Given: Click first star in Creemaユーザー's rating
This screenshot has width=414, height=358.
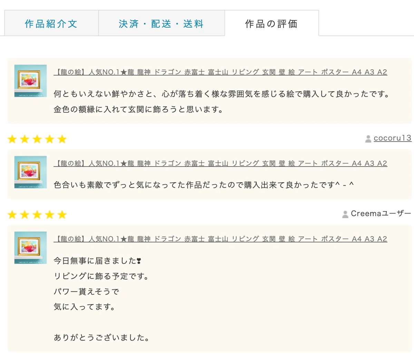Looking at the screenshot, I should click(12, 215).
